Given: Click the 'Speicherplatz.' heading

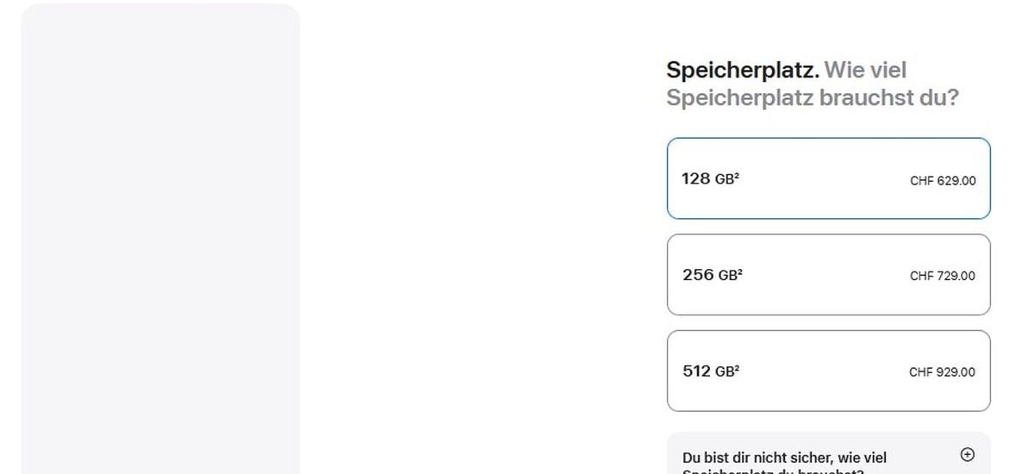Looking at the screenshot, I should coord(743,71).
